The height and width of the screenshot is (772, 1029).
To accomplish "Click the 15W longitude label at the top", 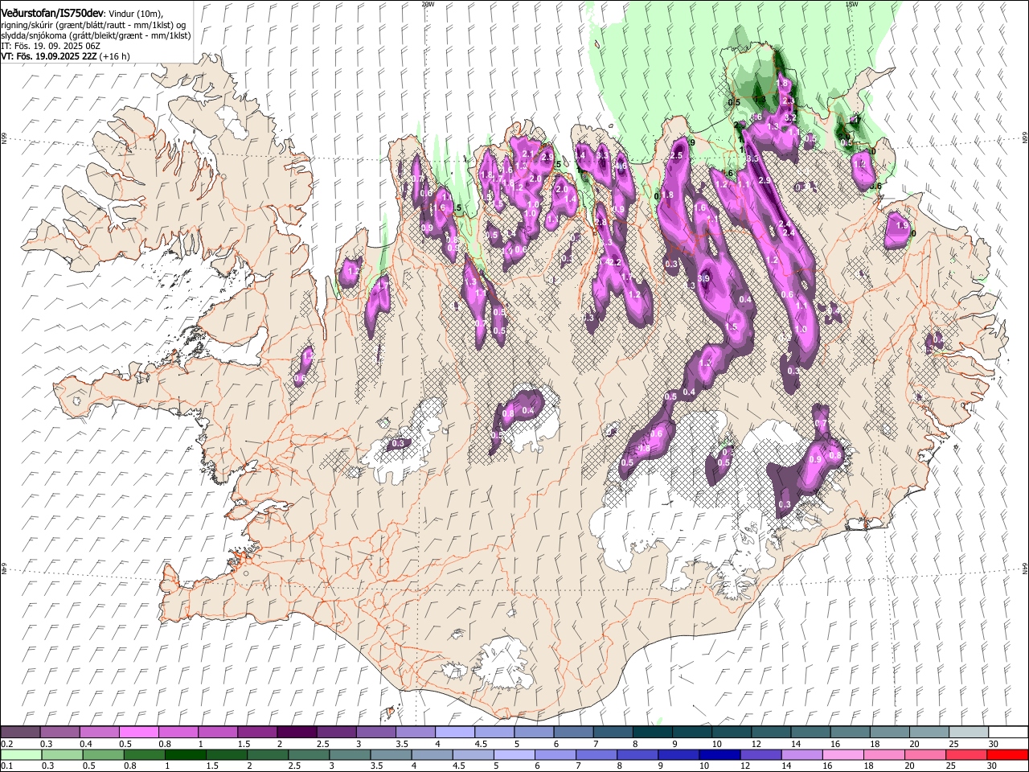I will (x=851, y=4).
